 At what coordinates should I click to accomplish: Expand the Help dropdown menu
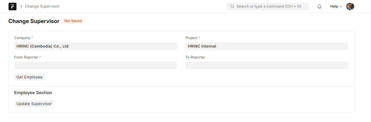[336, 6]
